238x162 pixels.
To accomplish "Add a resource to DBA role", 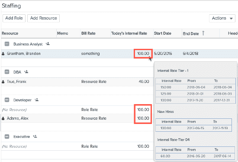I will 26,72.
